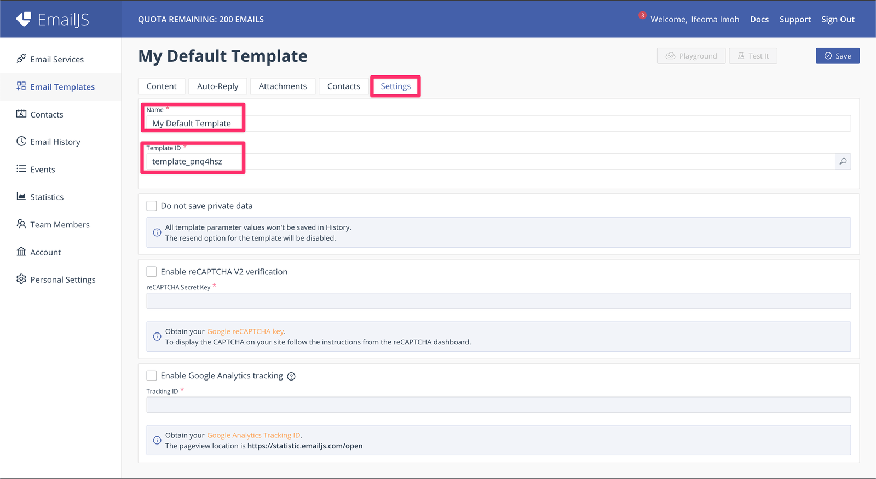Click the help icon beside Analytics tracking
This screenshot has height=479, width=876.
click(x=291, y=376)
